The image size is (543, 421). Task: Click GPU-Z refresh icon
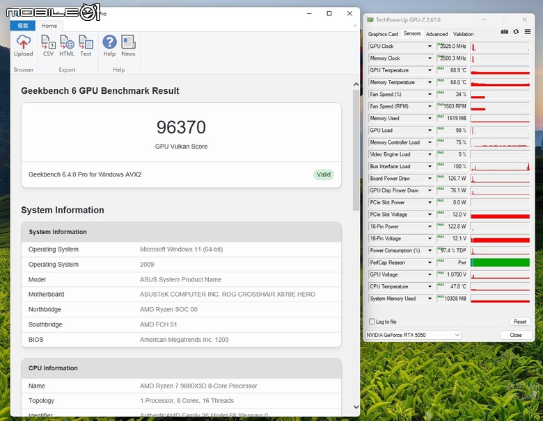(516, 32)
